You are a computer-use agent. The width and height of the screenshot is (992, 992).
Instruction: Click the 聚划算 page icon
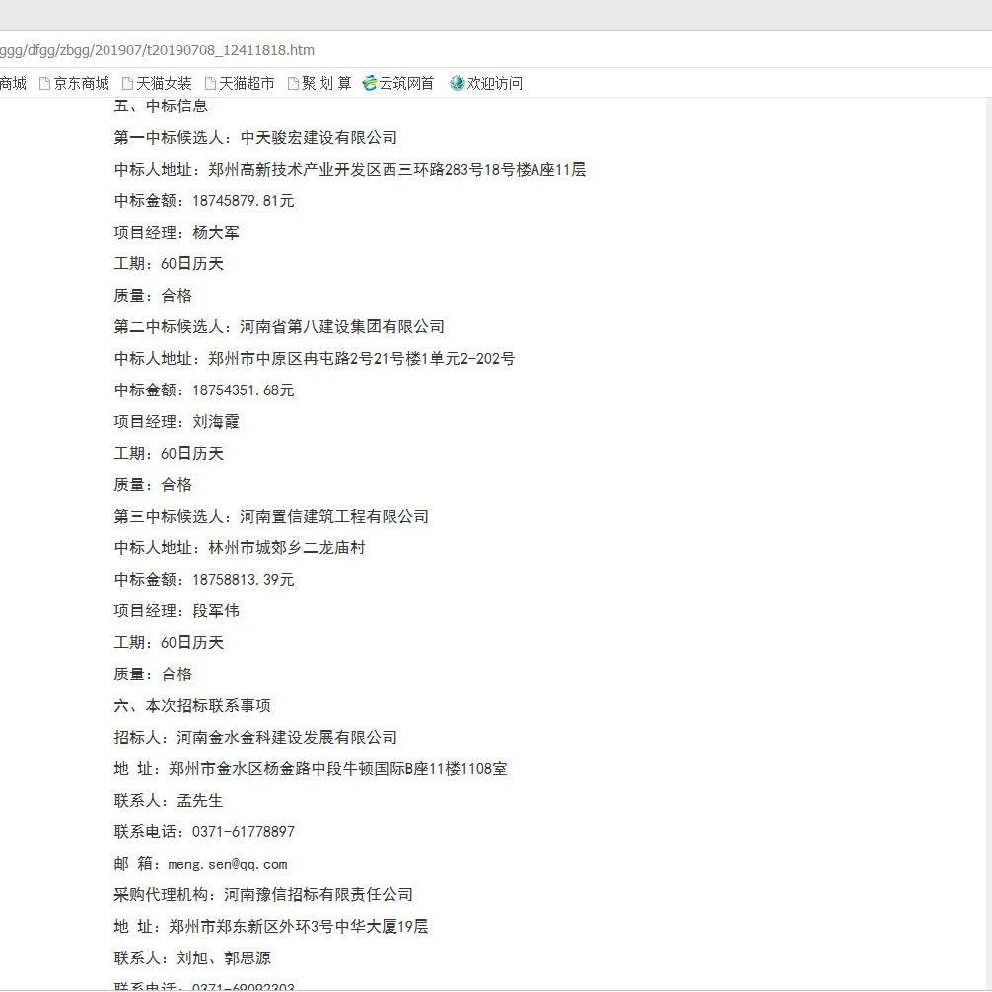(x=293, y=84)
